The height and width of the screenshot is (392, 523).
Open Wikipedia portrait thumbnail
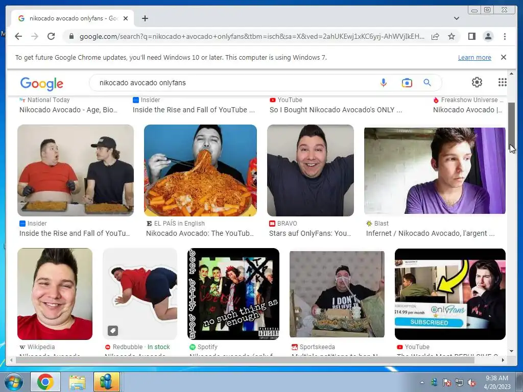[55, 294]
